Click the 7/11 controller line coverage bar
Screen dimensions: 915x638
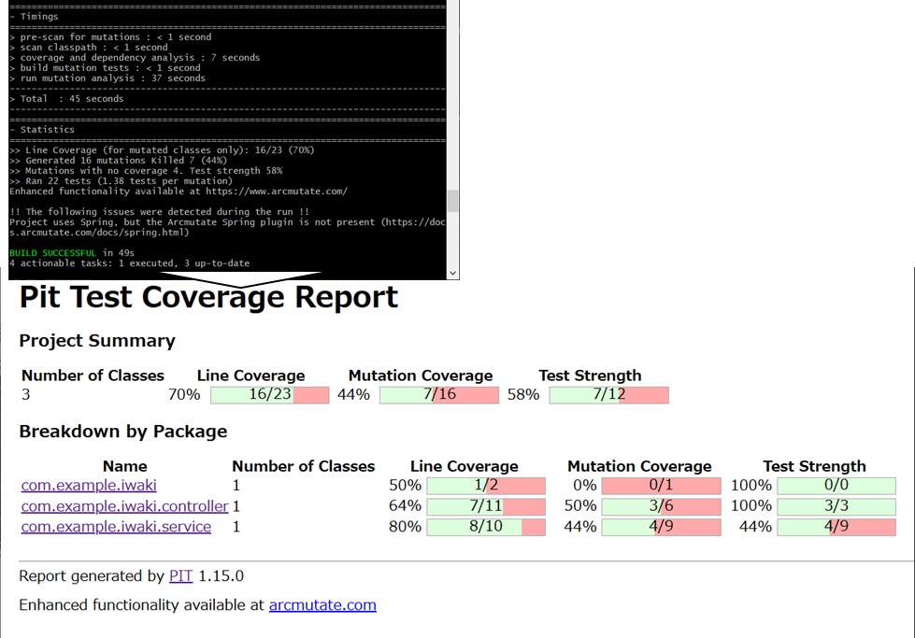click(x=485, y=505)
